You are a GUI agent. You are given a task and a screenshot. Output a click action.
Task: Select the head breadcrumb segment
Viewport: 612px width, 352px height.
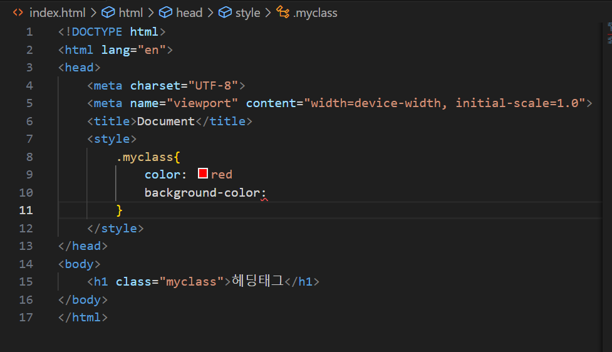pos(189,13)
